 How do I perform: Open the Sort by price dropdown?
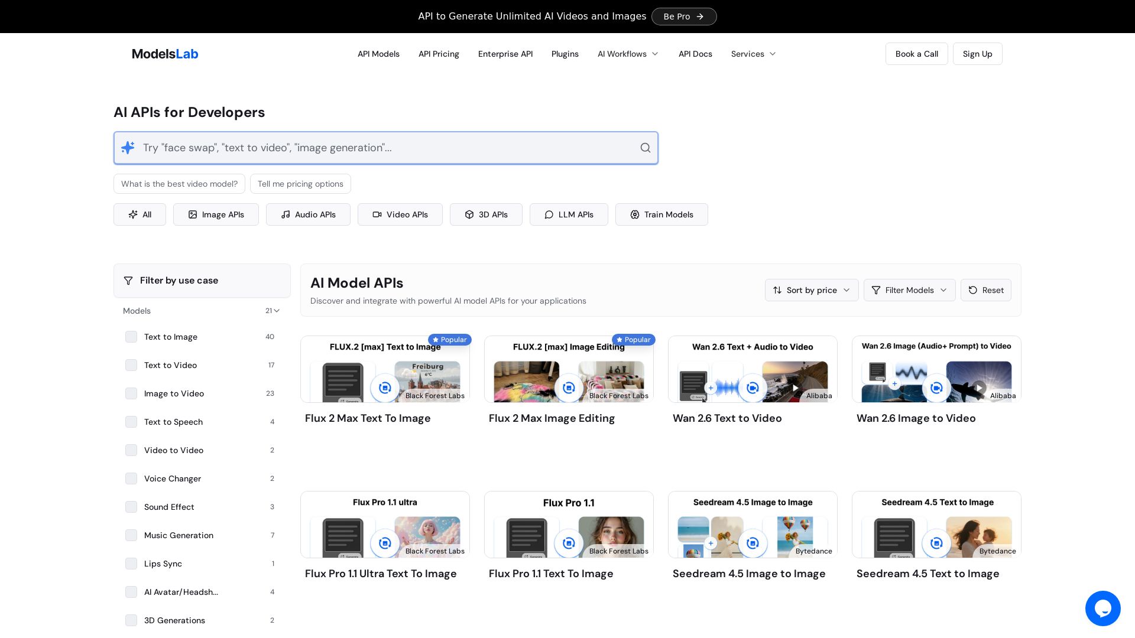click(x=811, y=290)
